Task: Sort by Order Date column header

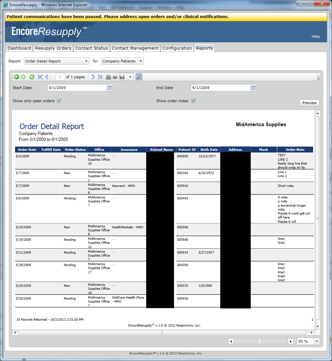Action: 27,149
